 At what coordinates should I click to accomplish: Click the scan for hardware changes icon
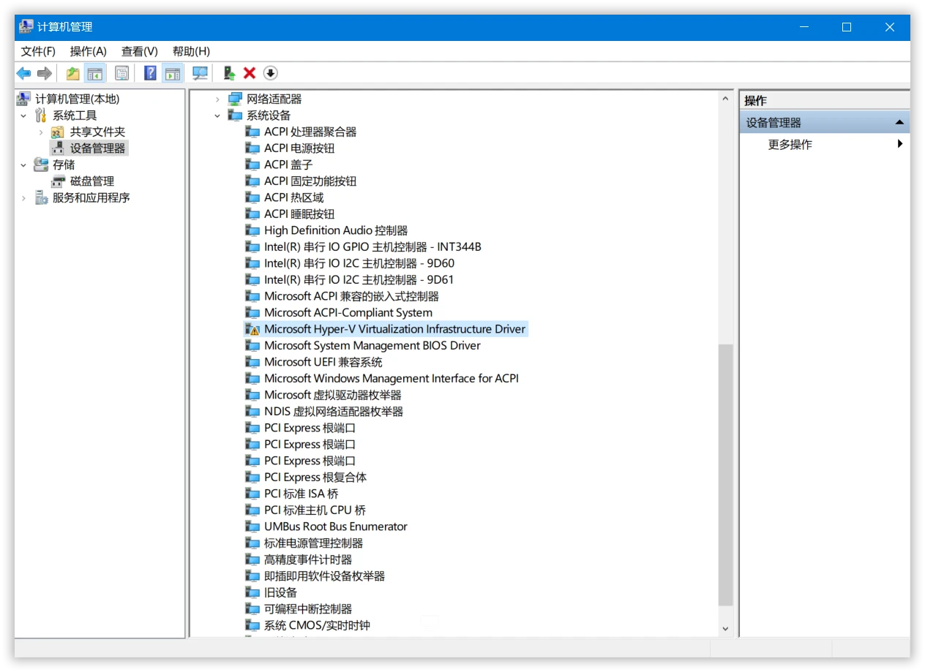pyautogui.click(x=198, y=72)
